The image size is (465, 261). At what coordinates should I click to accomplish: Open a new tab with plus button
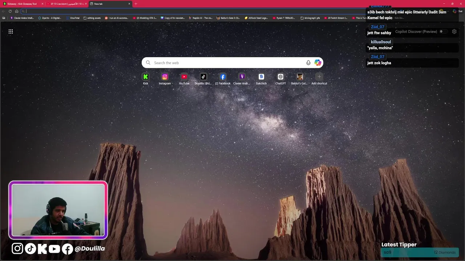click(136, 4)
